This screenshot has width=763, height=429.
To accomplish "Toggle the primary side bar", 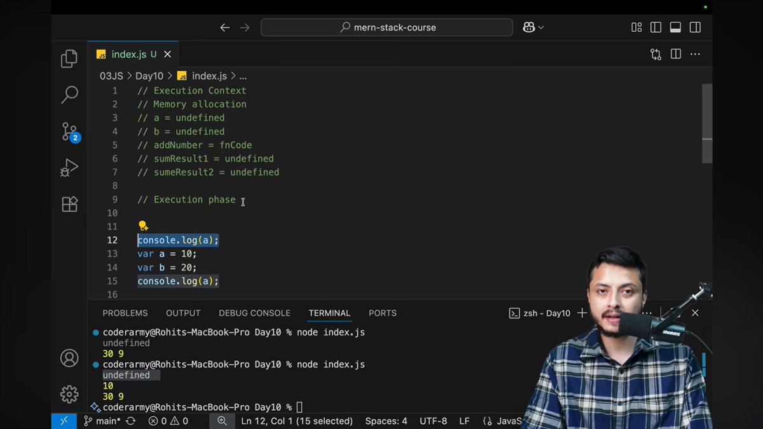I will [x=656, y=27].
